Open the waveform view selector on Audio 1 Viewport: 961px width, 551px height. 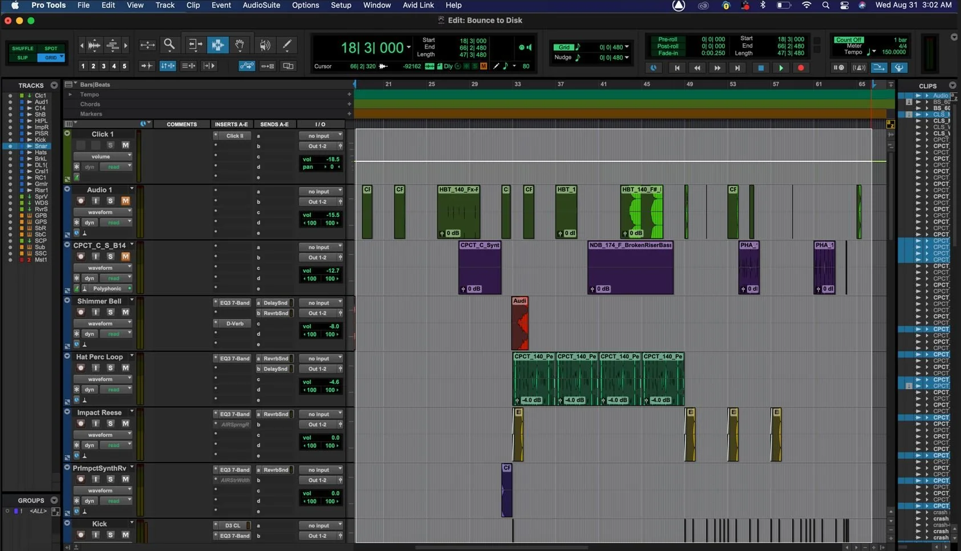103,212
